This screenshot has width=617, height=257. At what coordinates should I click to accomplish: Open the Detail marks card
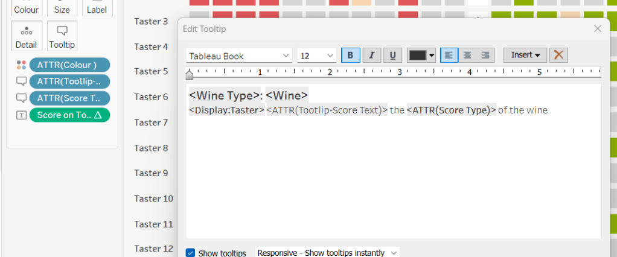click(27, 36)
